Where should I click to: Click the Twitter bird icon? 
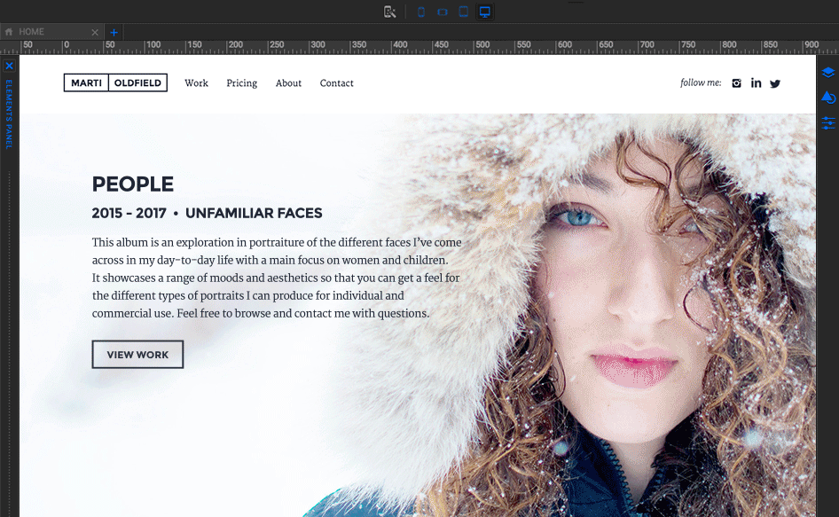click(x=775, y=82)
